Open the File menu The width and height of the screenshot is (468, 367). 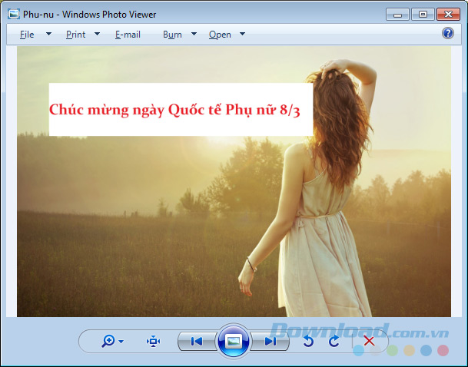coord(27,35)
